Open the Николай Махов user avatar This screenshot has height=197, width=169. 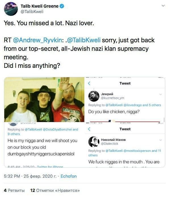click(x=94, y=142)
